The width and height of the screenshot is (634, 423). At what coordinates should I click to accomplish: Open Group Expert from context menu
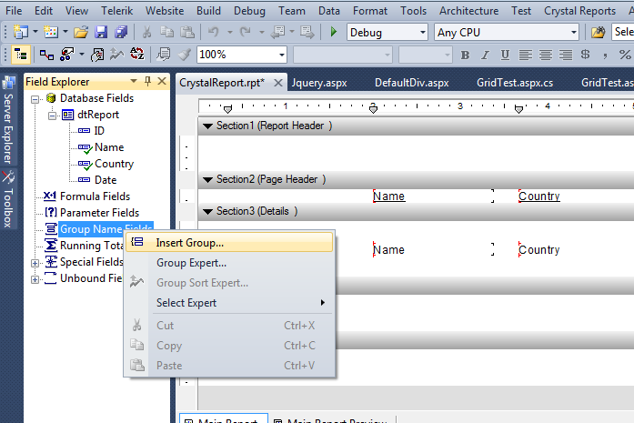[x=191, y=263]
